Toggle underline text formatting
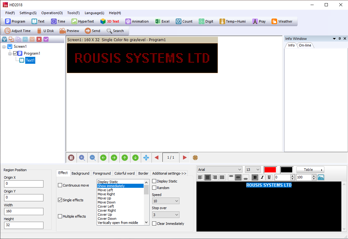The height and width of the screenshot is (239, 348). 269,177
